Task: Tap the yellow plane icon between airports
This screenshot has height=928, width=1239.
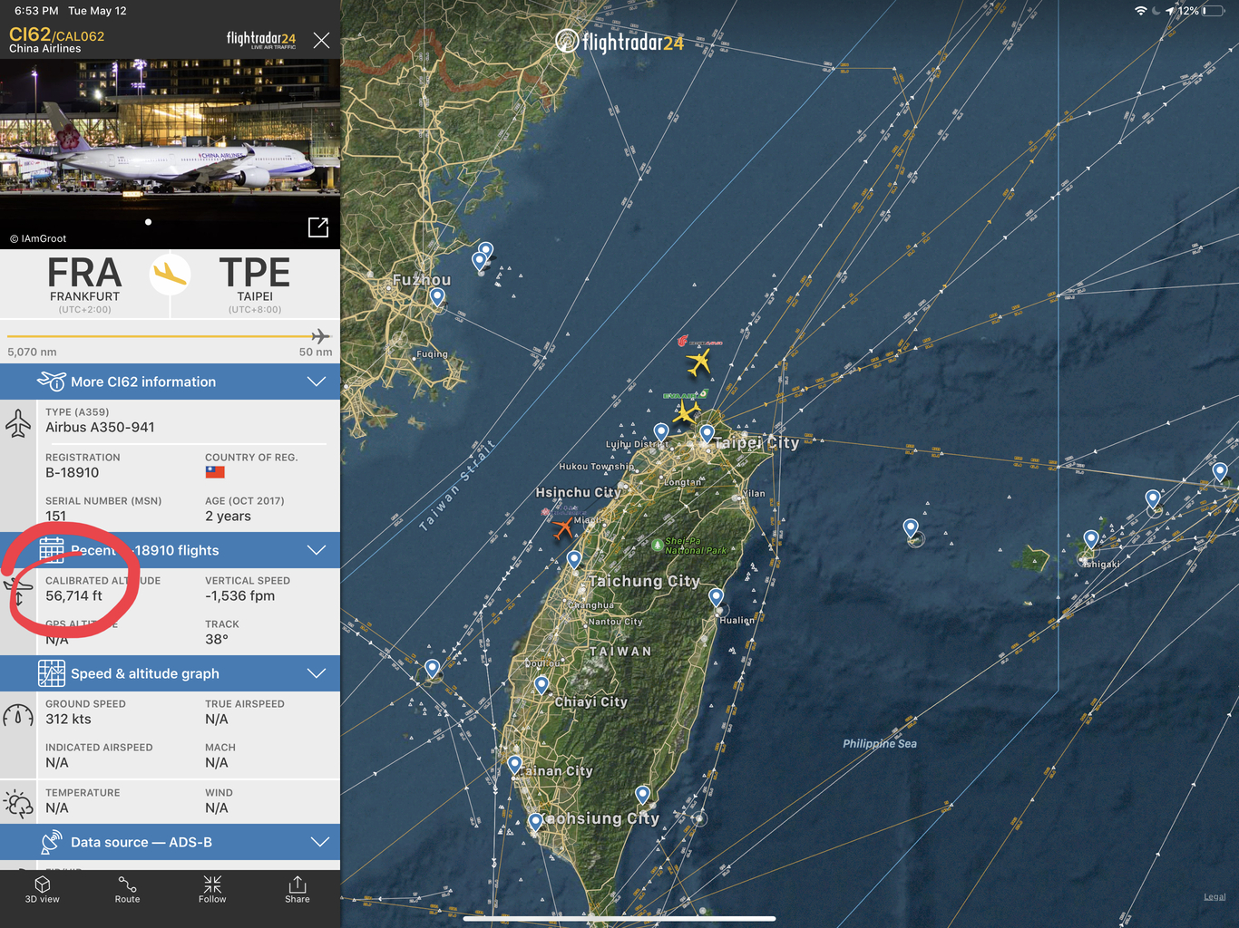Action: click(x=170, y=273)
